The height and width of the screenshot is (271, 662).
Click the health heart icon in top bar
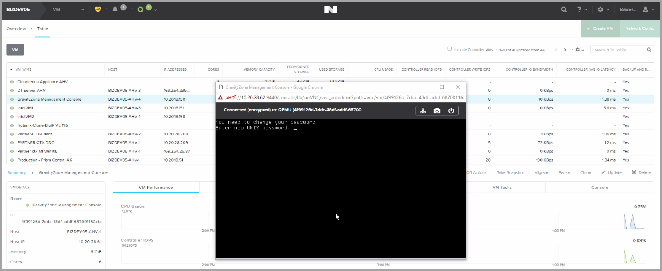[x=98, y=9]
